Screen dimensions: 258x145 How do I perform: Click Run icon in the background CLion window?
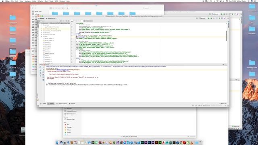click(x=222, y=14)
